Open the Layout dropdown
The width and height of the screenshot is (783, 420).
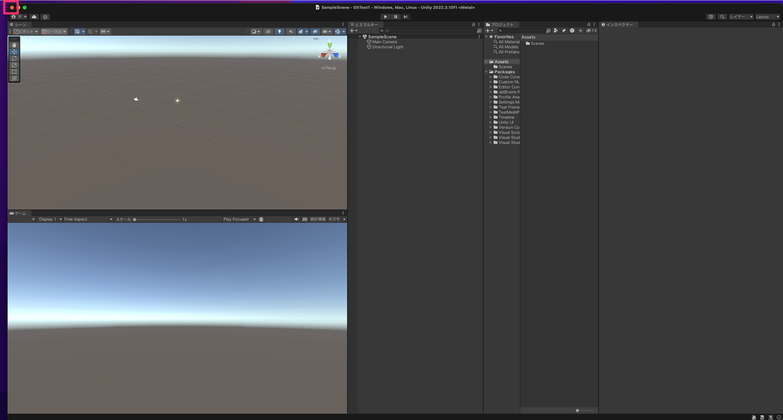767,17
